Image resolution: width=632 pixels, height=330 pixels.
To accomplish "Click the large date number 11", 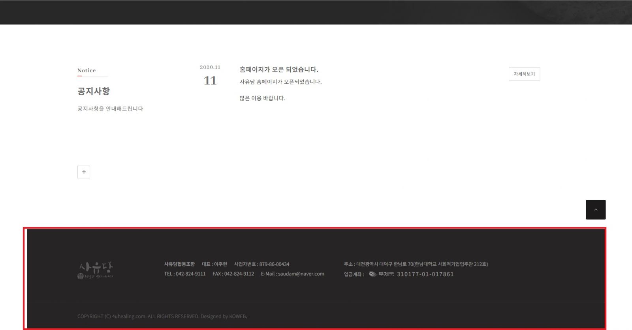I will coord(210,81).
